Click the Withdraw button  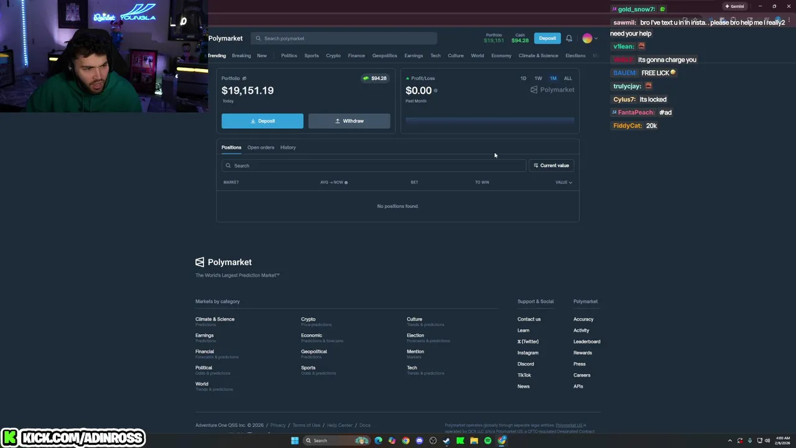[x=349, y=121]
